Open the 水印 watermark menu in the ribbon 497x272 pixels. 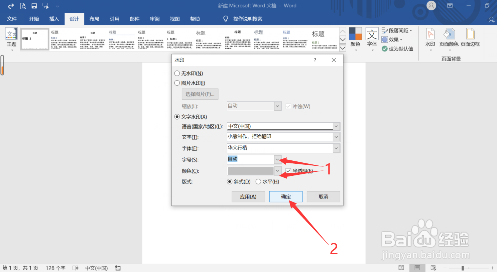pos(430,39)
